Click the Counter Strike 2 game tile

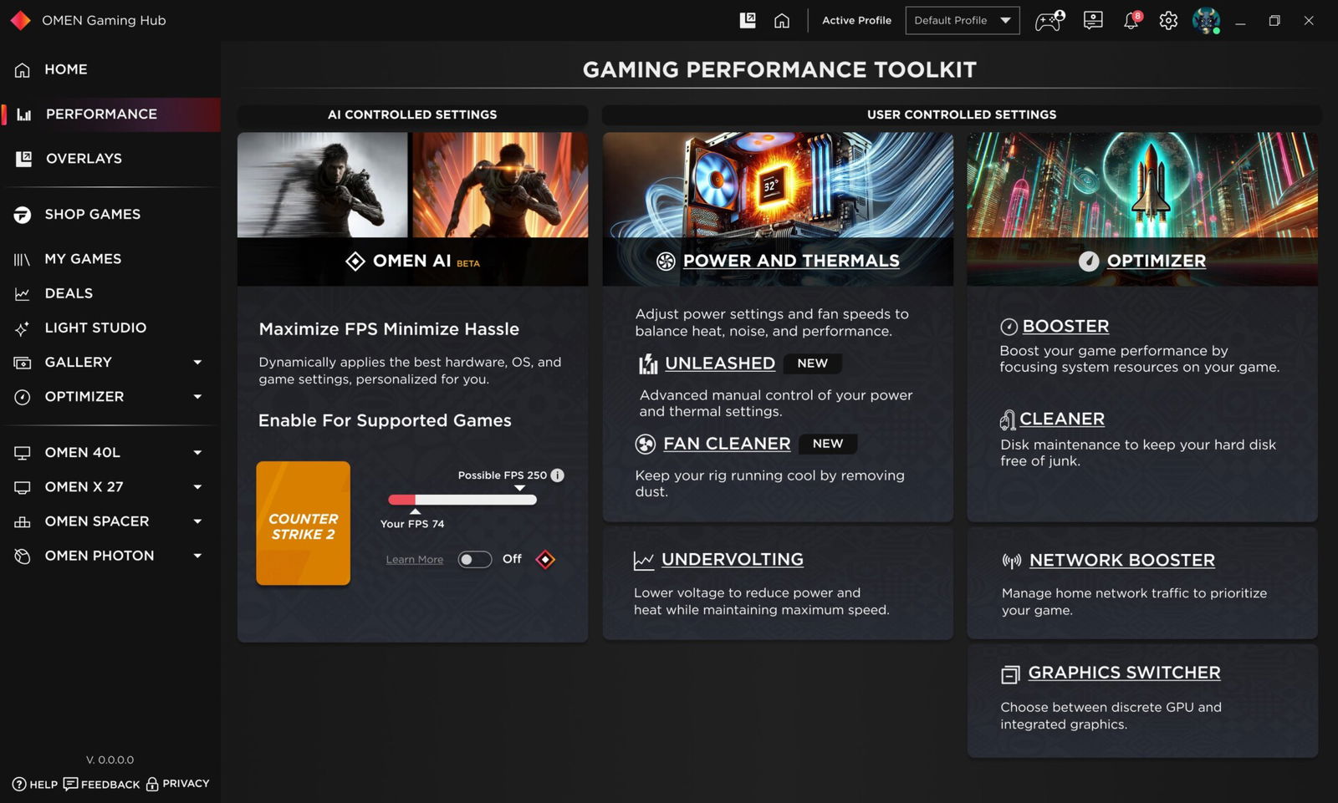(303, 522)
